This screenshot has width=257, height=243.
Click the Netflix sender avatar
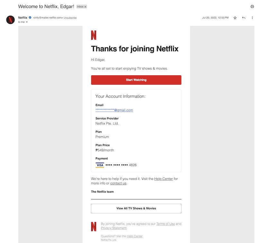coord(11,20)
